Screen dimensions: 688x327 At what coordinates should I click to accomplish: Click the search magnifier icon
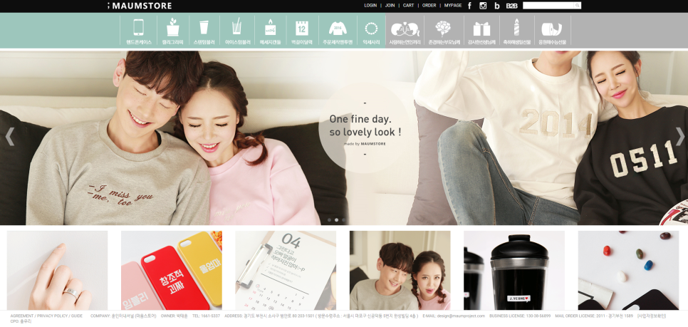pyautogui.click(x=578, y=5)
